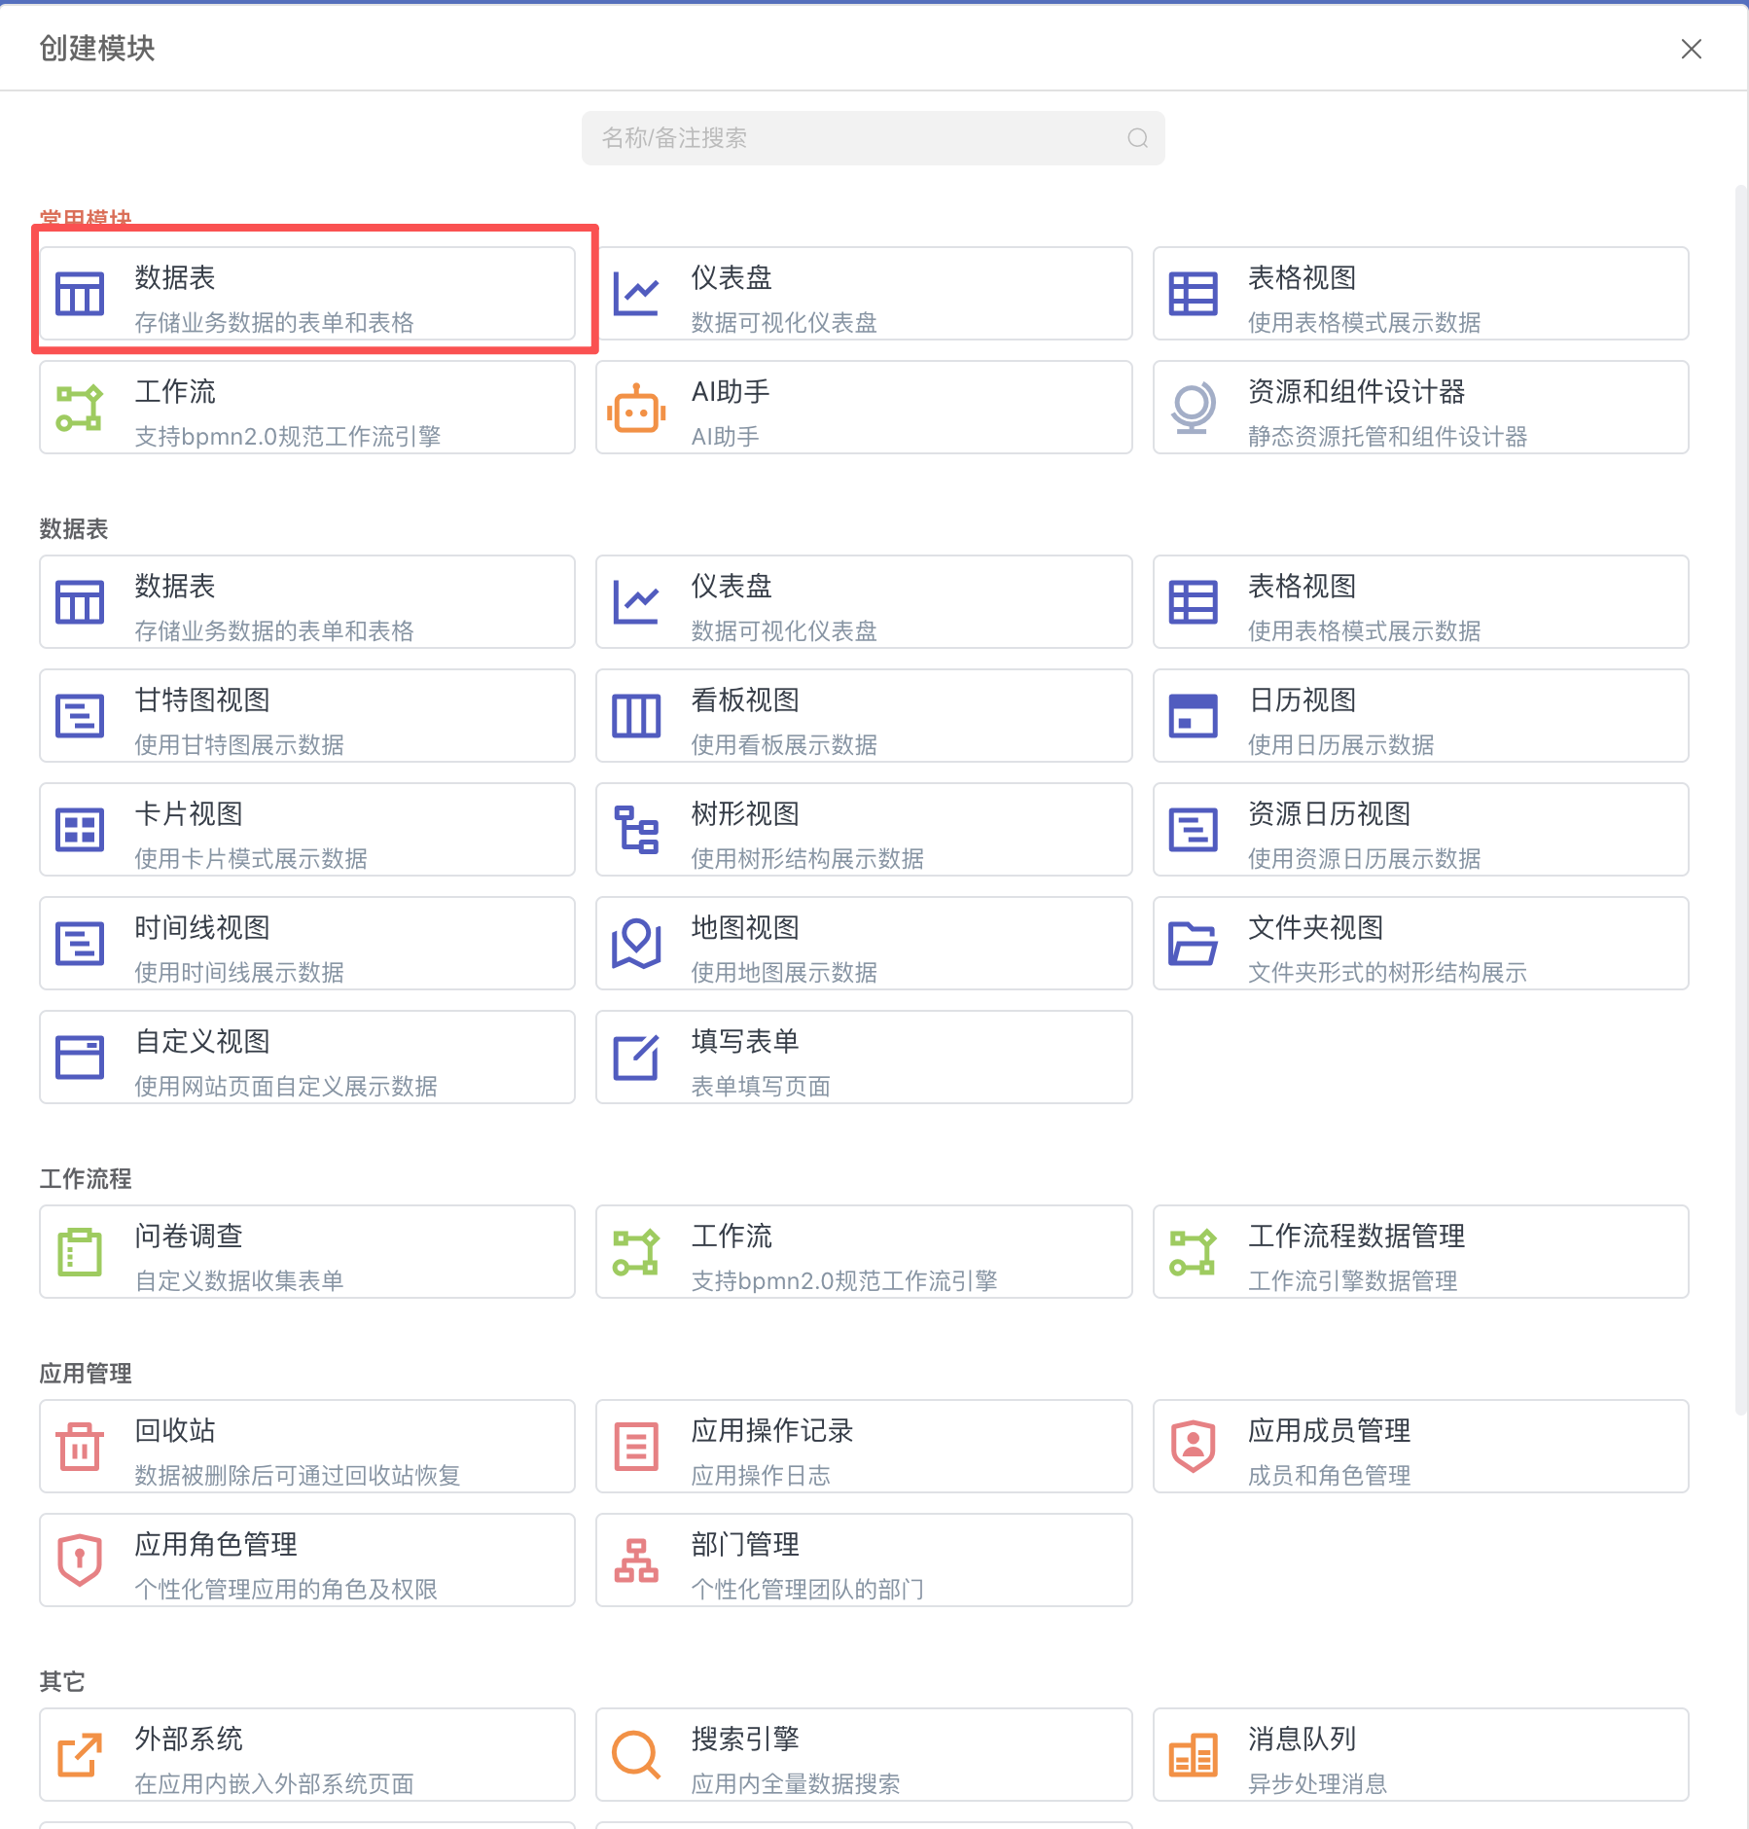Select the 搜索引擎 magnifier icon
Viewport: 1749px width, 1829px height.
pyautogui.click(x=636, y=1755)
